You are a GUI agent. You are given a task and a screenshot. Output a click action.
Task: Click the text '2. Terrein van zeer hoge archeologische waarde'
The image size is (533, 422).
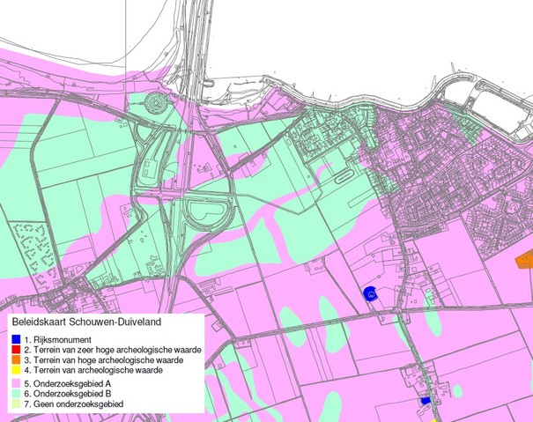(x=113, y=350)
